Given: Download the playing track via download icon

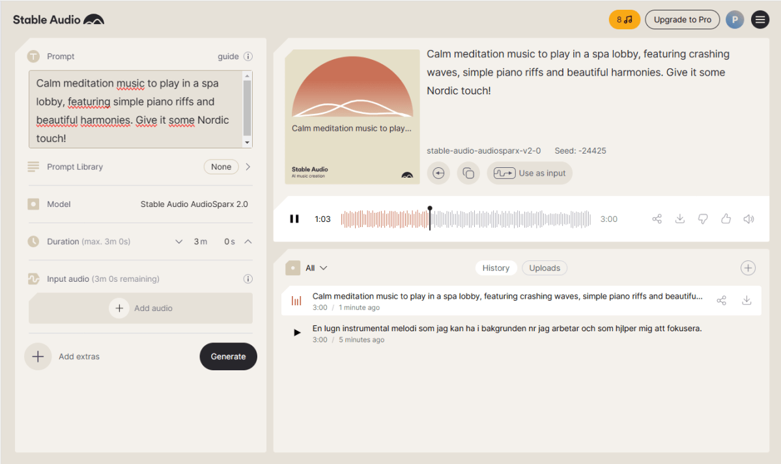Looking at the screenshot, I should (x=679, y=219).
